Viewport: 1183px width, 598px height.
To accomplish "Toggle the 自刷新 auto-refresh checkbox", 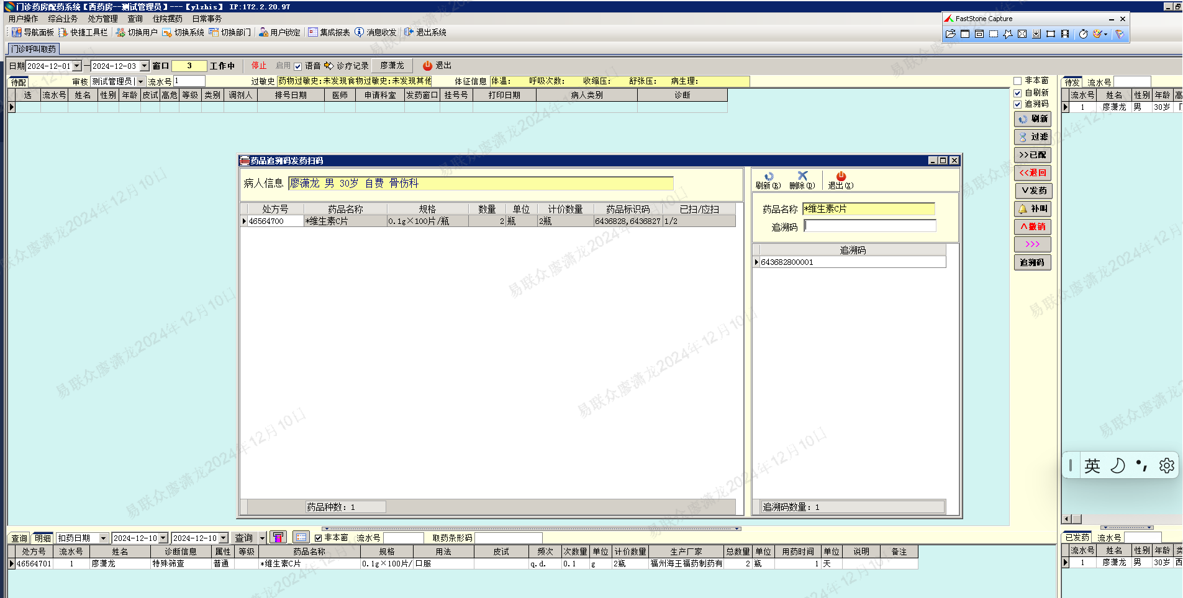I will 1018,93.
